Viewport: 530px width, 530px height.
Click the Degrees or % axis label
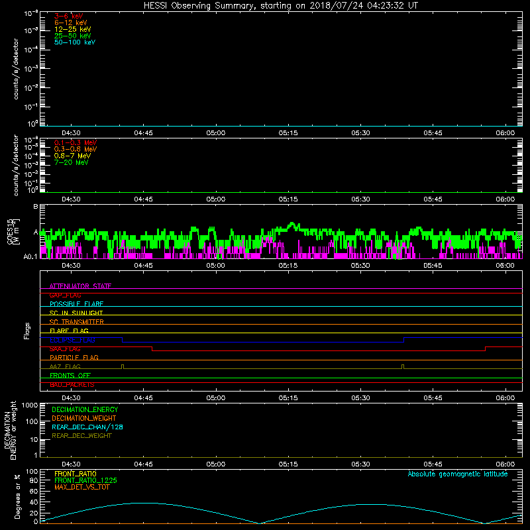click(17, 496)
